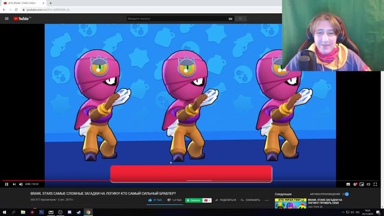The image size is (384, 216).
Task: Like the video with thumbs-up
Action: click(x=150, y=200)
